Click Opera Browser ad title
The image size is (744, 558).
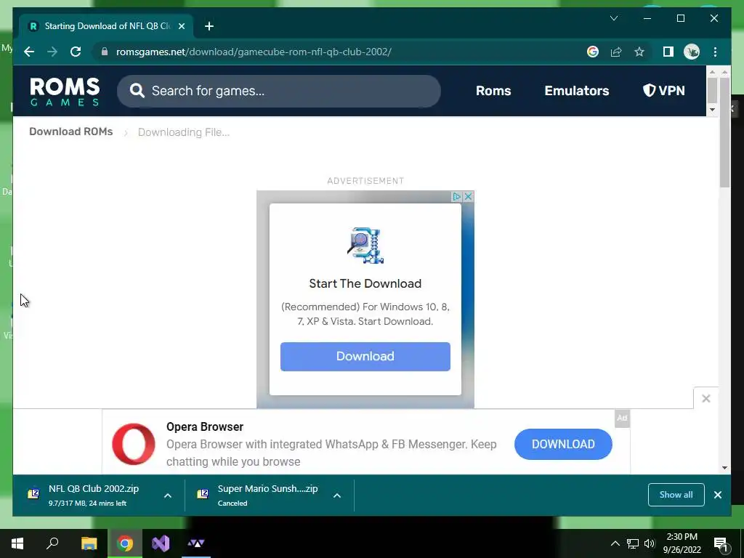pyautogui.click(x=204, y=426)
